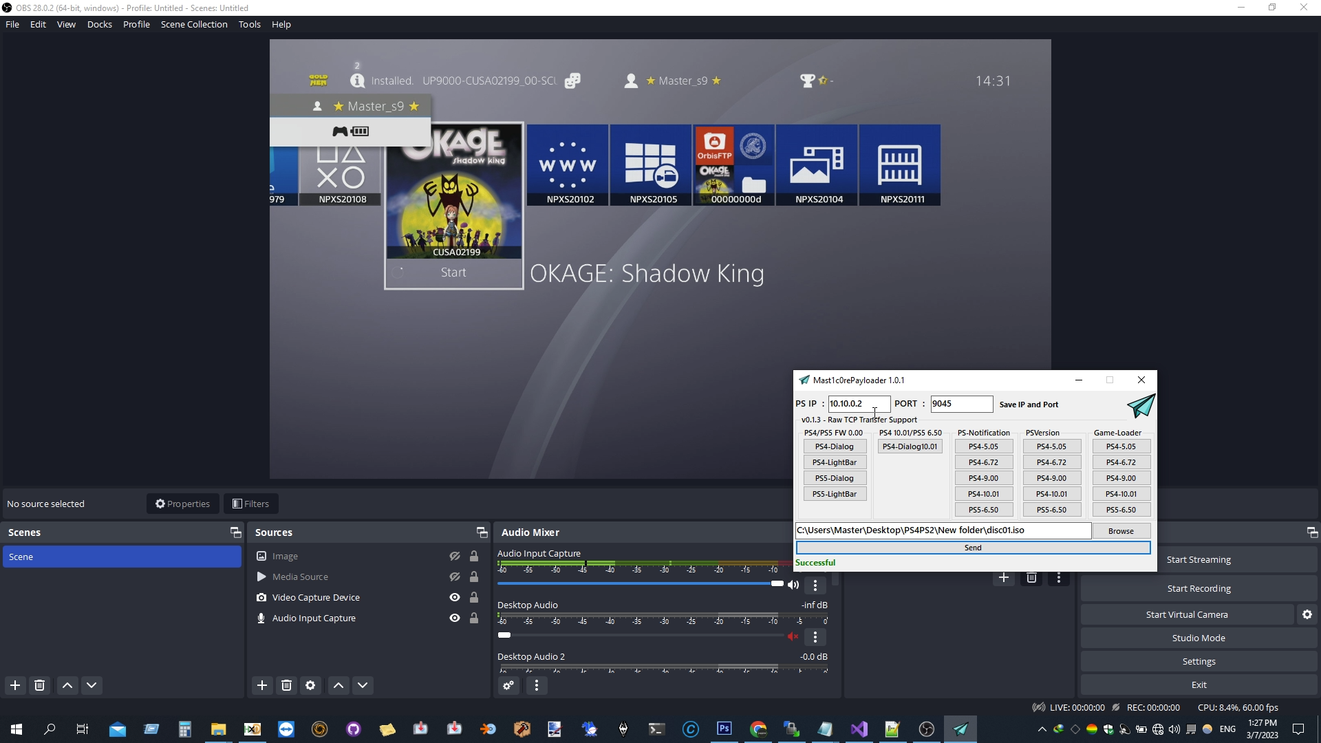Pop out the Sources dock

point(482,532)
